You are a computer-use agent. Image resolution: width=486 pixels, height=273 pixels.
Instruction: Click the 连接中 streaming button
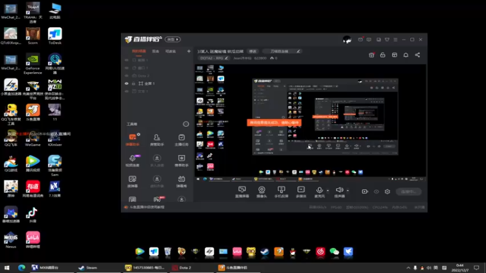click(x=408, y=192)
